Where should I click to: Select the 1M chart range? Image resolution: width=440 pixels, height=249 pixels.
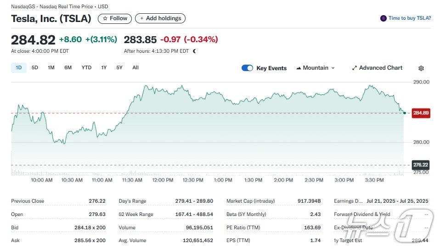pos(51,68)
